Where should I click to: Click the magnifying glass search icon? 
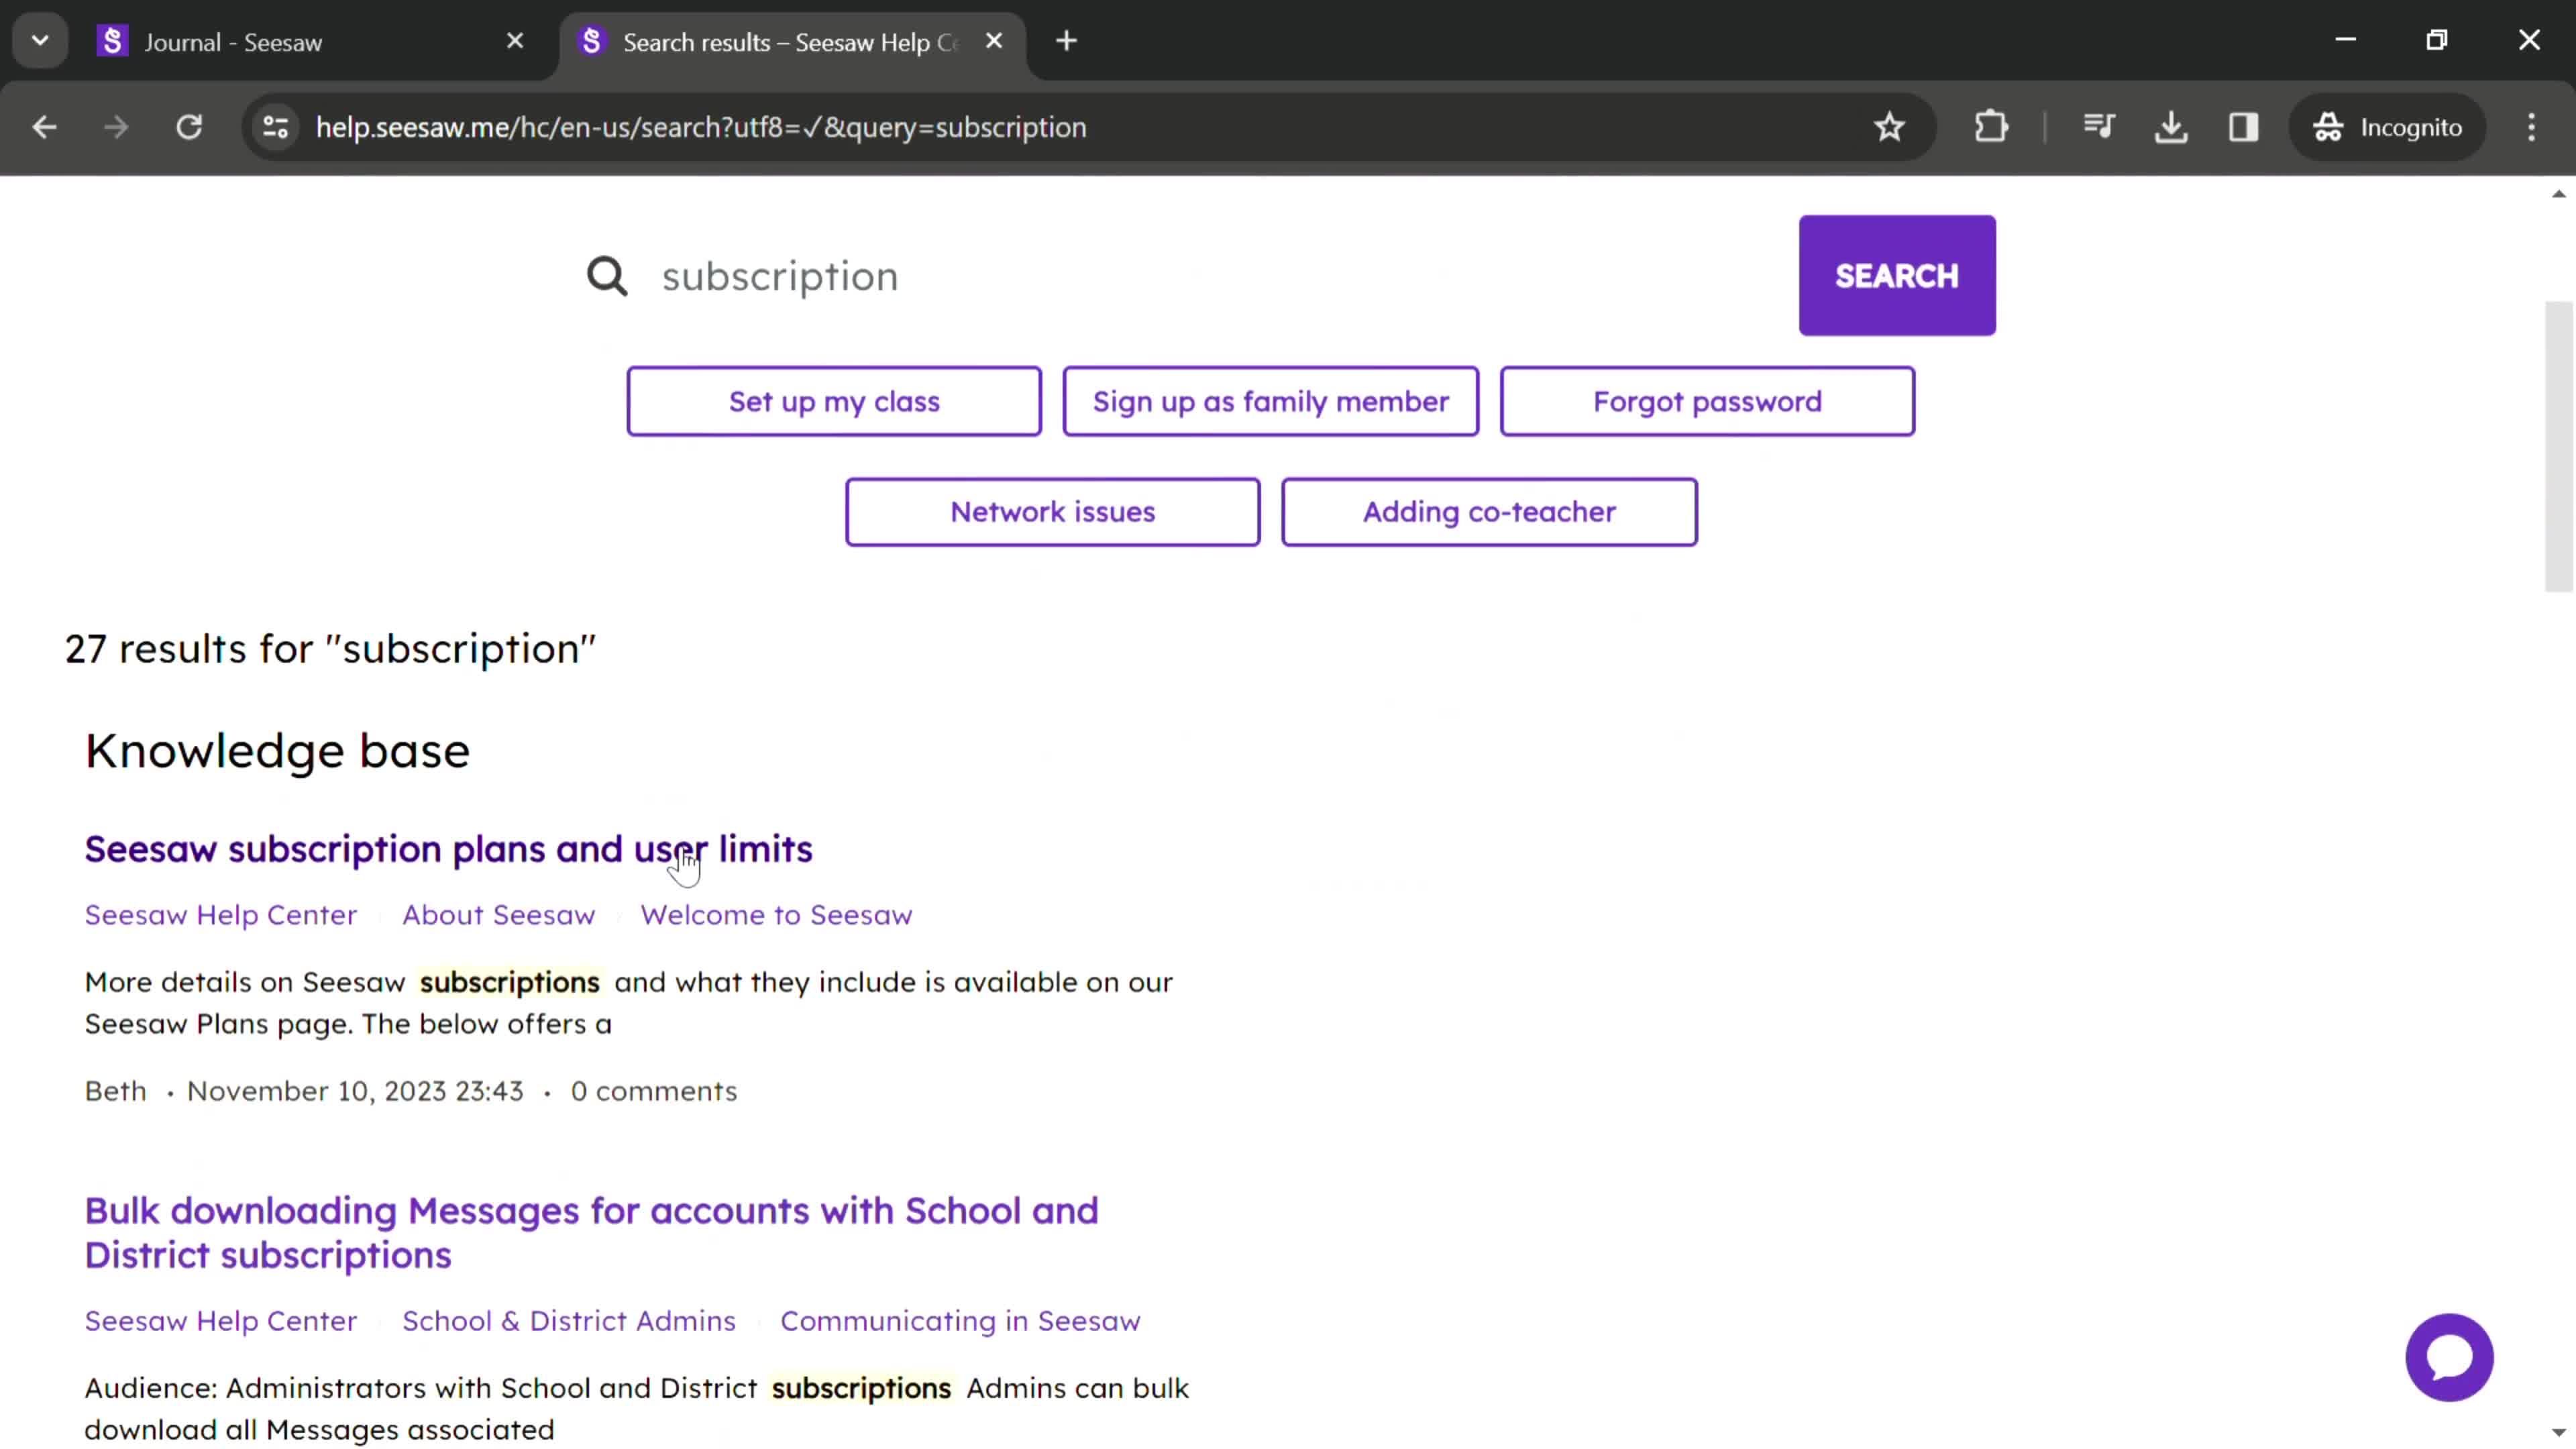(x=607, y=276)
